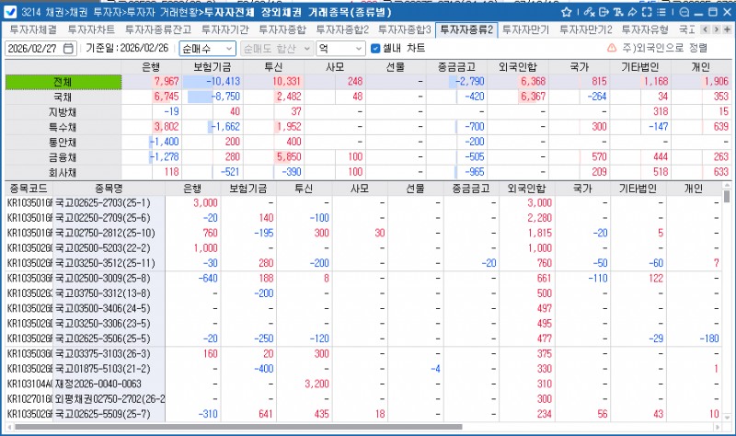Toggle the 셀내 차트 checkbox

click(375, 49)
